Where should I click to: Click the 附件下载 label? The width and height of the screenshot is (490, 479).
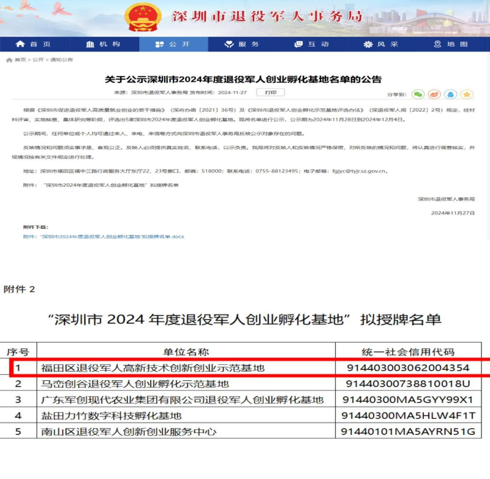click(x=36, y=227)
